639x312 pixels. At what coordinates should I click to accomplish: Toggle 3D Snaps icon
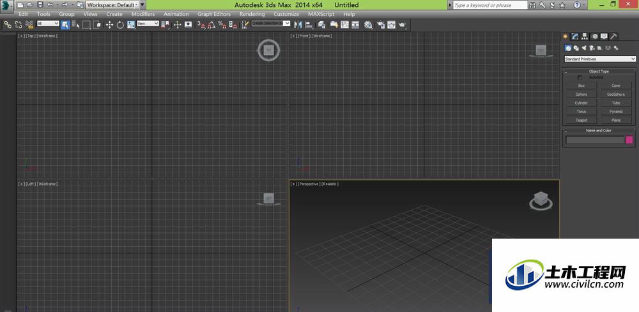(201, 25)
